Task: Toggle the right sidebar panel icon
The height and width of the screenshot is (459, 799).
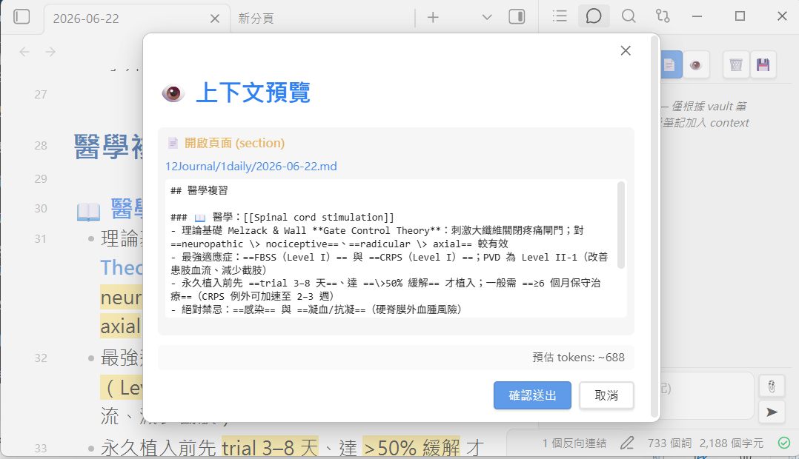Action: coord(517,17)
